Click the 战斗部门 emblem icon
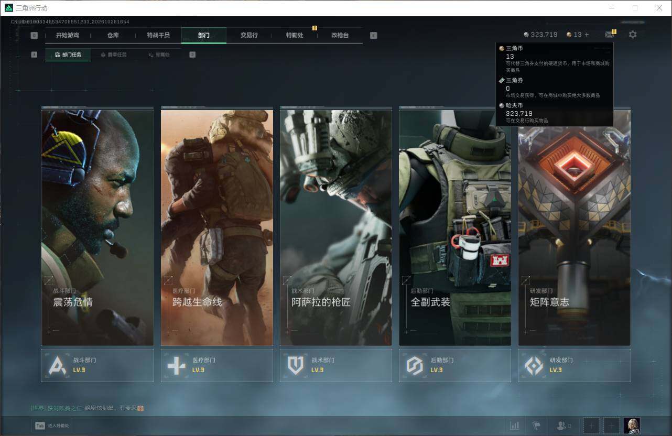Viewport: 672px width, 436px height. tap(57, 365)
